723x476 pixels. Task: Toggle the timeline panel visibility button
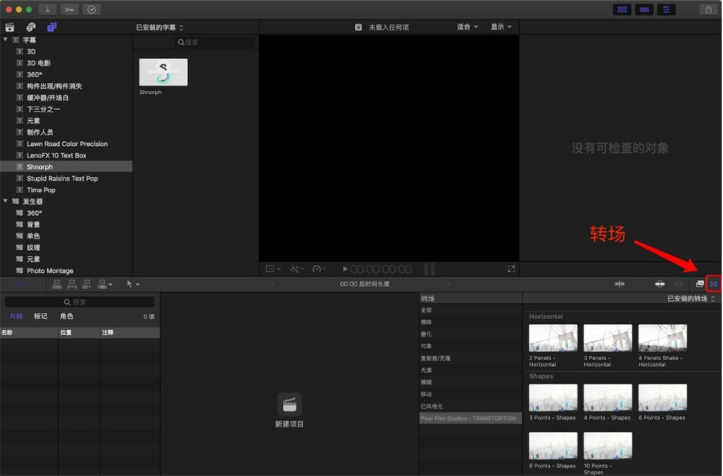tap(644, 9)
